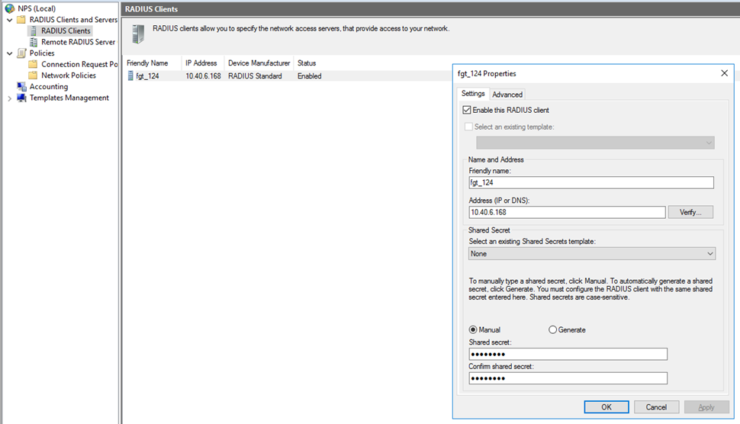Toggle Enable this RADIUS client checkbox
Viewport: 740px width, 424px height.
[x=467, y=111]
